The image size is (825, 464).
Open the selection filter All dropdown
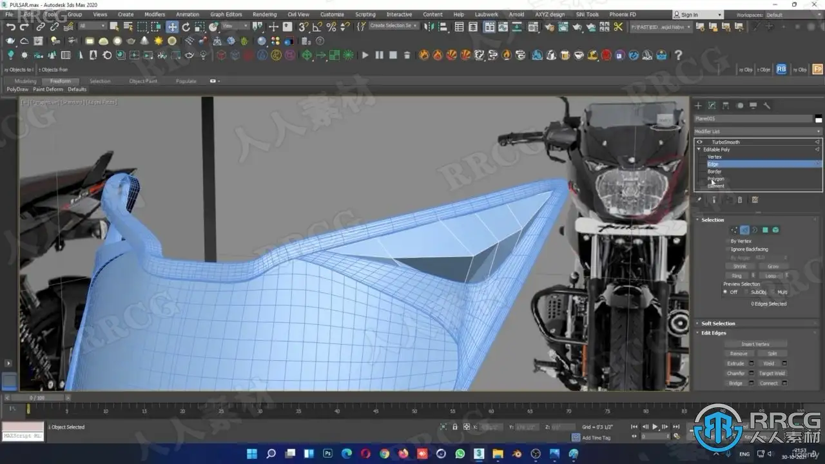[x=92, y=26]
